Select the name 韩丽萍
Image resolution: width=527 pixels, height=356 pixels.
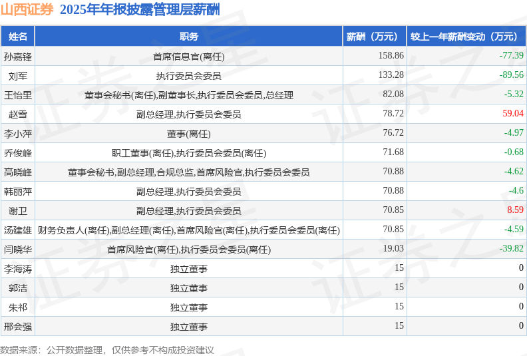(x=18, y=192)
